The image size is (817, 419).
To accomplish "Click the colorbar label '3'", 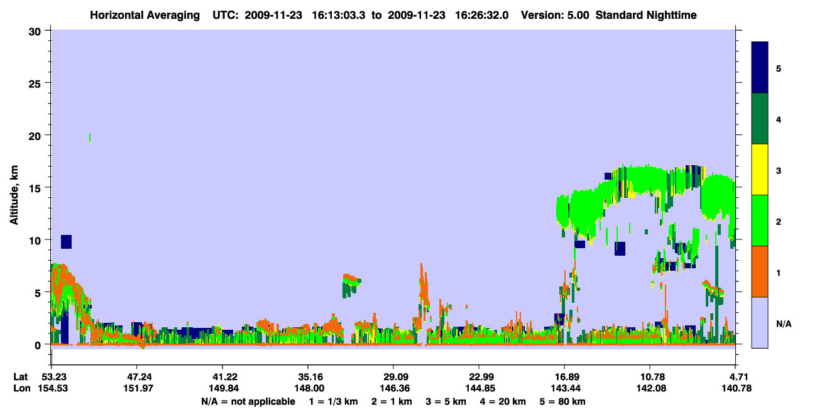I will coord(779,171).
